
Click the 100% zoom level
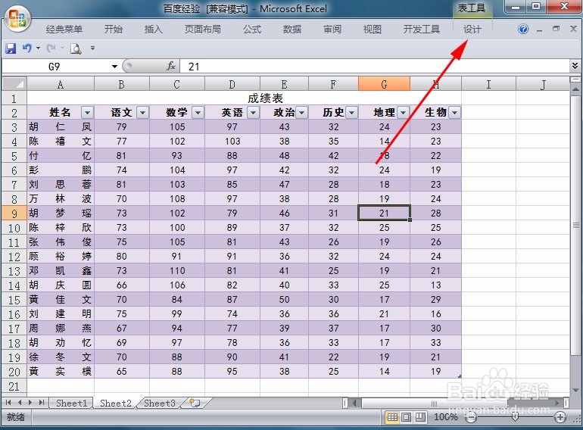pos(445,417)
